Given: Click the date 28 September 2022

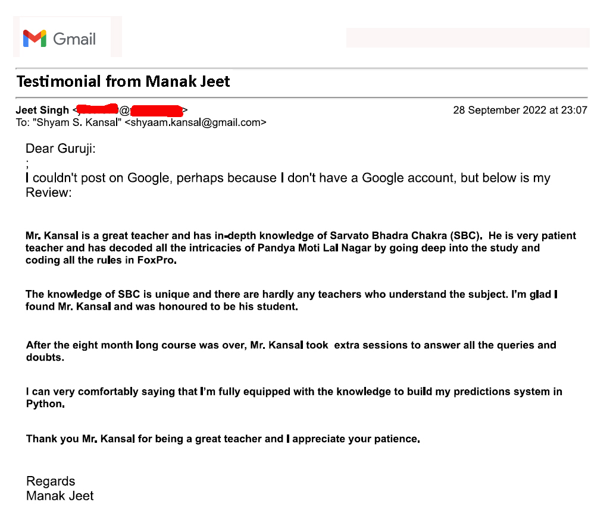Looking at the screenshot, I should [499, 111].
